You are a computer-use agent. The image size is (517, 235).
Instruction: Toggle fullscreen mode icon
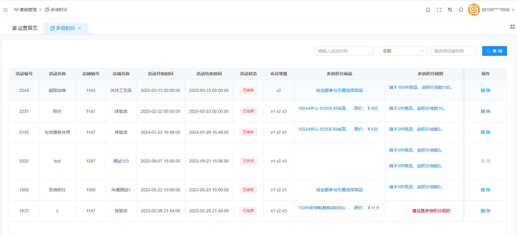[x=439, y=10]
